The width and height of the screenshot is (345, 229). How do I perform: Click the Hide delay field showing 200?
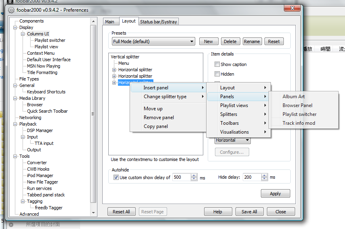pyautogui.click(x=252, y=177)
